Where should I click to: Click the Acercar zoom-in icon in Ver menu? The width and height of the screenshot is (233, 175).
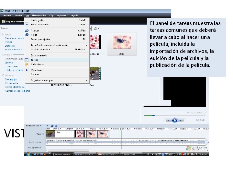[x=27, y=30]
